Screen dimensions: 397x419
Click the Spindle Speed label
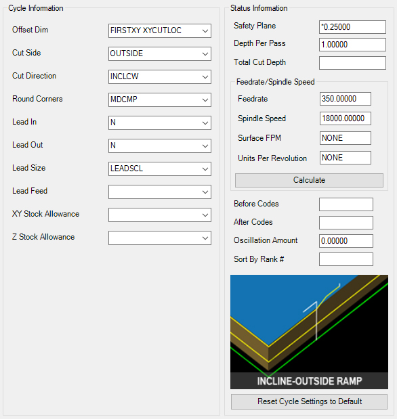(x=262, y=118)
